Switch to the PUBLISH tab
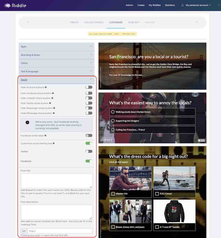The height and width of the screenshot is (238, 221). point(134,22)
